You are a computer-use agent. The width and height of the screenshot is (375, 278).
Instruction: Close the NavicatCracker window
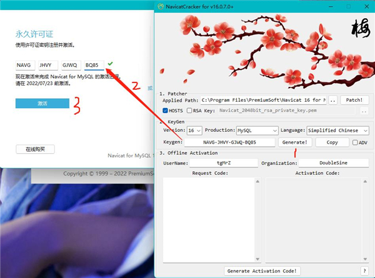pos(367,6)
